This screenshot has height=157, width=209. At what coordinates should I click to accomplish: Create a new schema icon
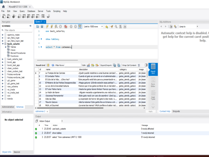point(19,16)
